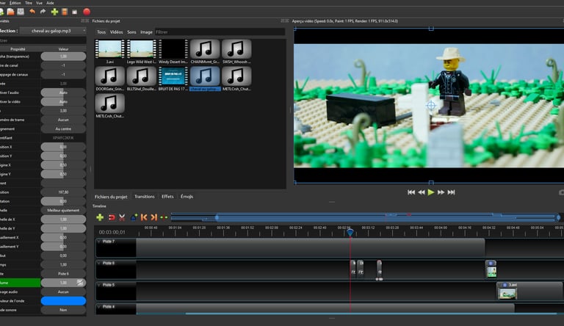Click the blue playhead marker on ruler
Screen dimensions: 564x326
pos(350,233)
